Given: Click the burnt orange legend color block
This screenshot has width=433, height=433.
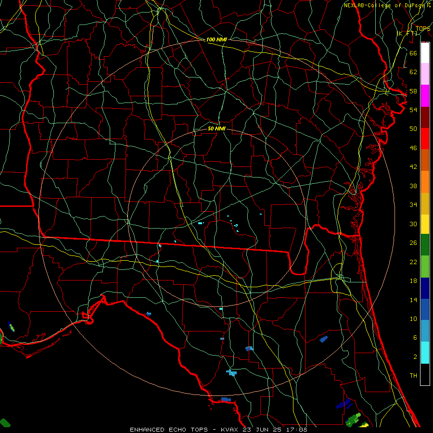Looking at the screenshot, I should (x=425, y=160).
